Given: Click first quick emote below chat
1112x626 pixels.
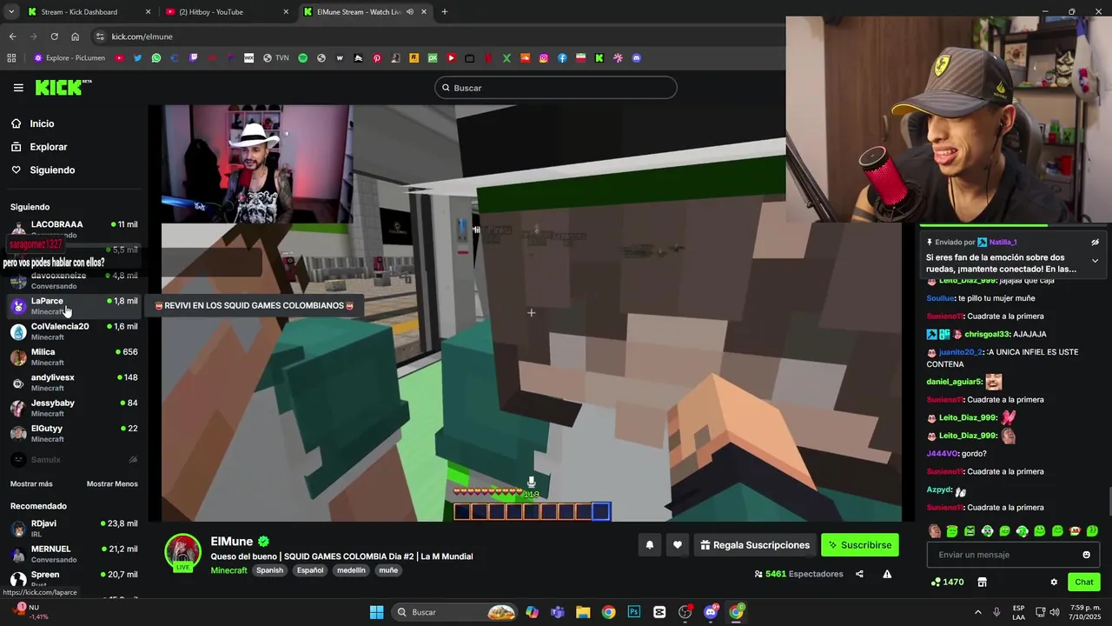Looking at the screenshot, I should tap(935, 531).
